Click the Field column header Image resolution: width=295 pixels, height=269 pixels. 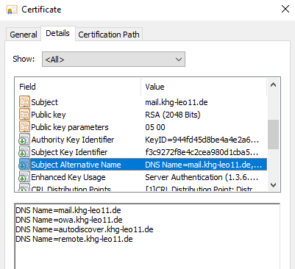pyautogui.click(x=78, y=87)
